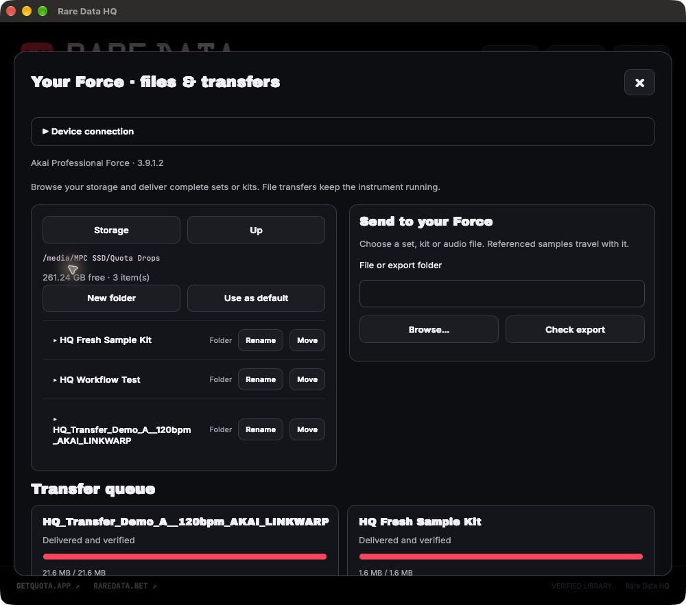
Task: Expand the HQ Fresh Sample Kit folder row
Action: (x=102, y=340)
